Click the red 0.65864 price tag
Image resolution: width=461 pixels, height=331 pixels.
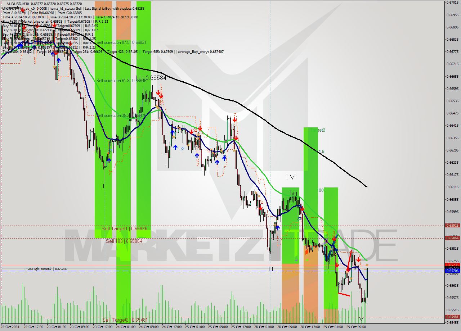pyautogui.click(x=452, y=238)
